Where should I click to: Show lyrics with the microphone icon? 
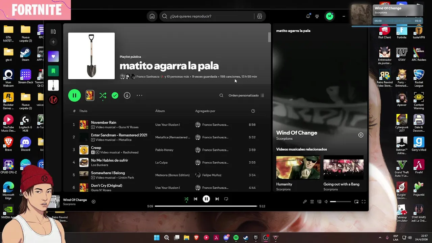point(305,202)
